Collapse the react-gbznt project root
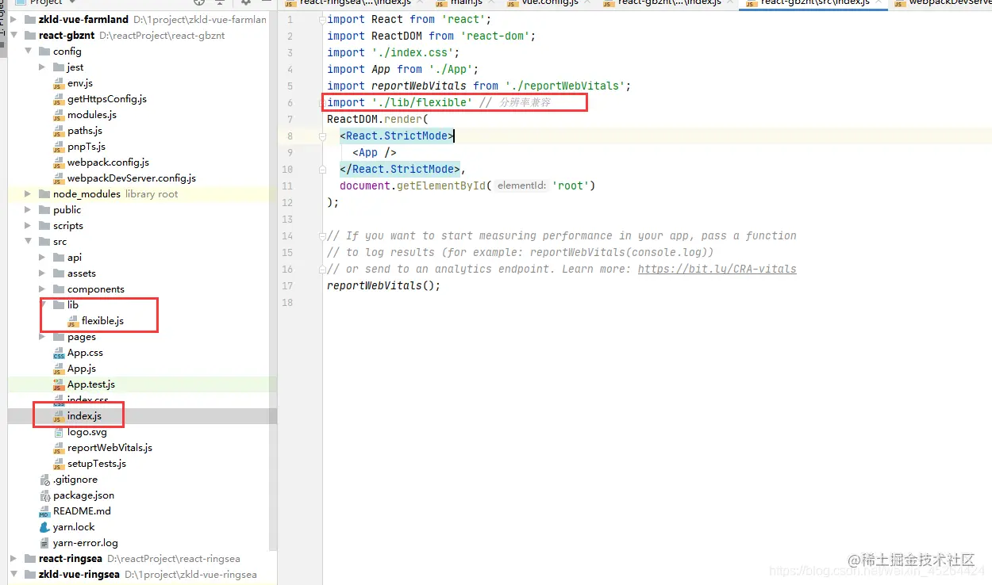The height and width of the screenshot is (585, 992). pyautogui.click(x=14, y=36)
